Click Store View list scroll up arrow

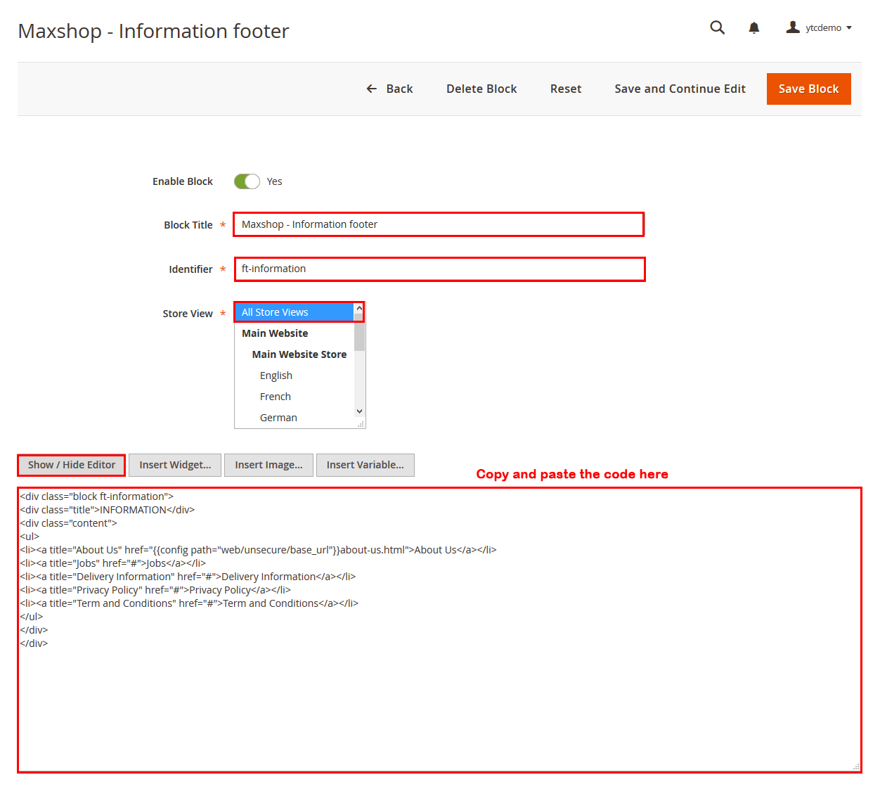tap(359, 308)
